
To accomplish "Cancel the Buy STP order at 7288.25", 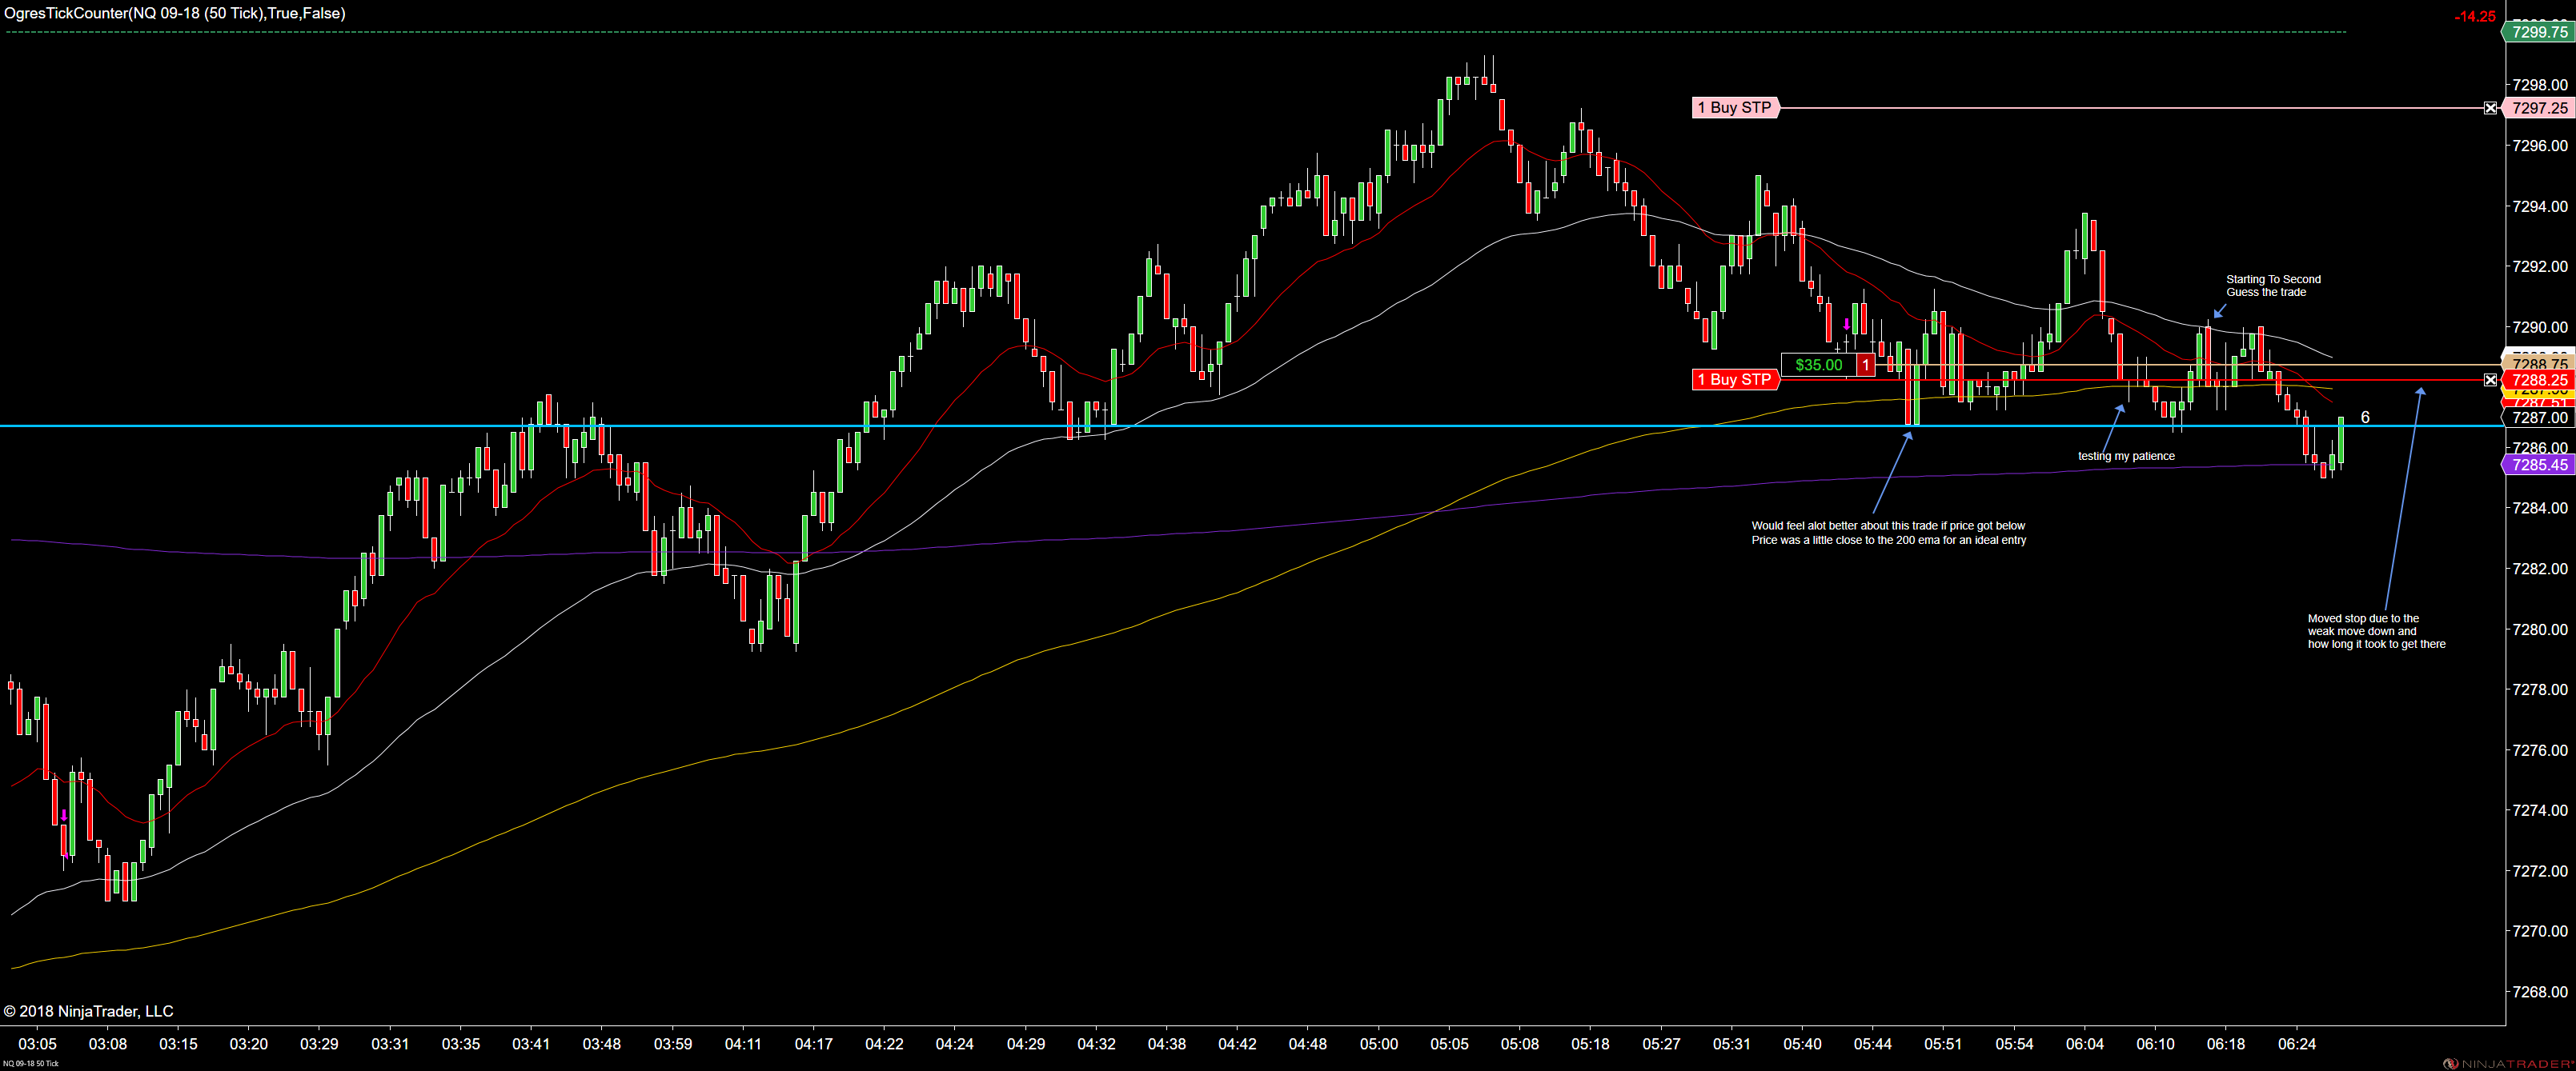I will click(2490, 380).
